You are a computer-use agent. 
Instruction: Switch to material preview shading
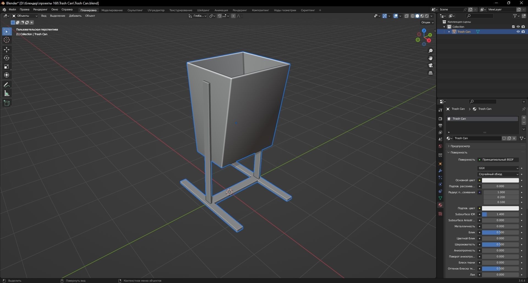[422, 16]
